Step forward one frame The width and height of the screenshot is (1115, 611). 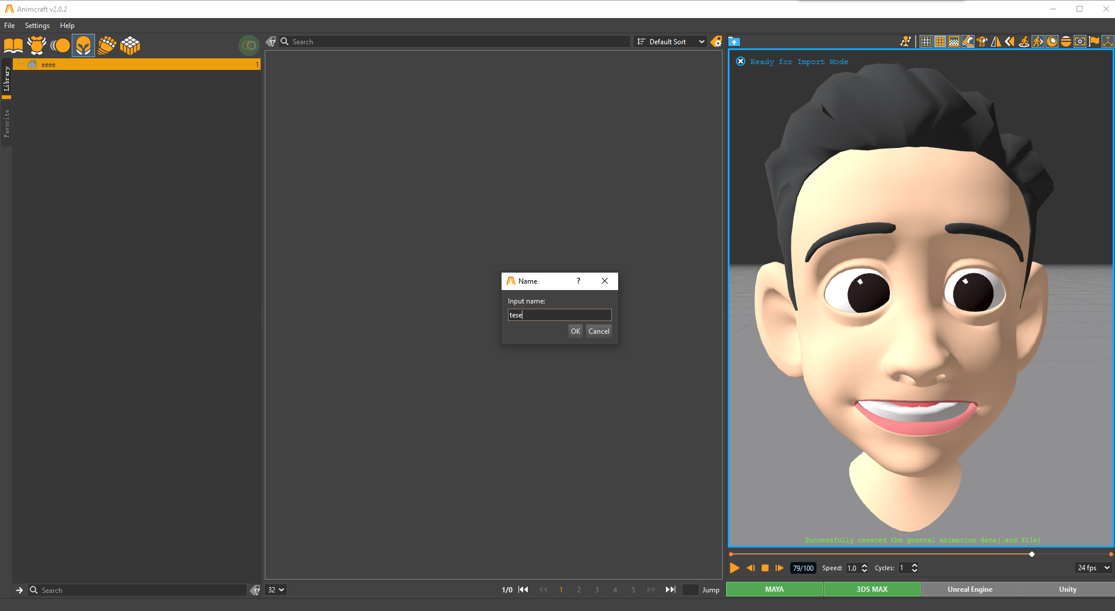(x=780, y=568)
